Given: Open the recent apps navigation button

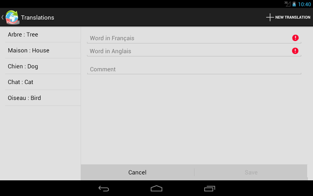Looking at the screenshot, I should click(x=210, y=189).
